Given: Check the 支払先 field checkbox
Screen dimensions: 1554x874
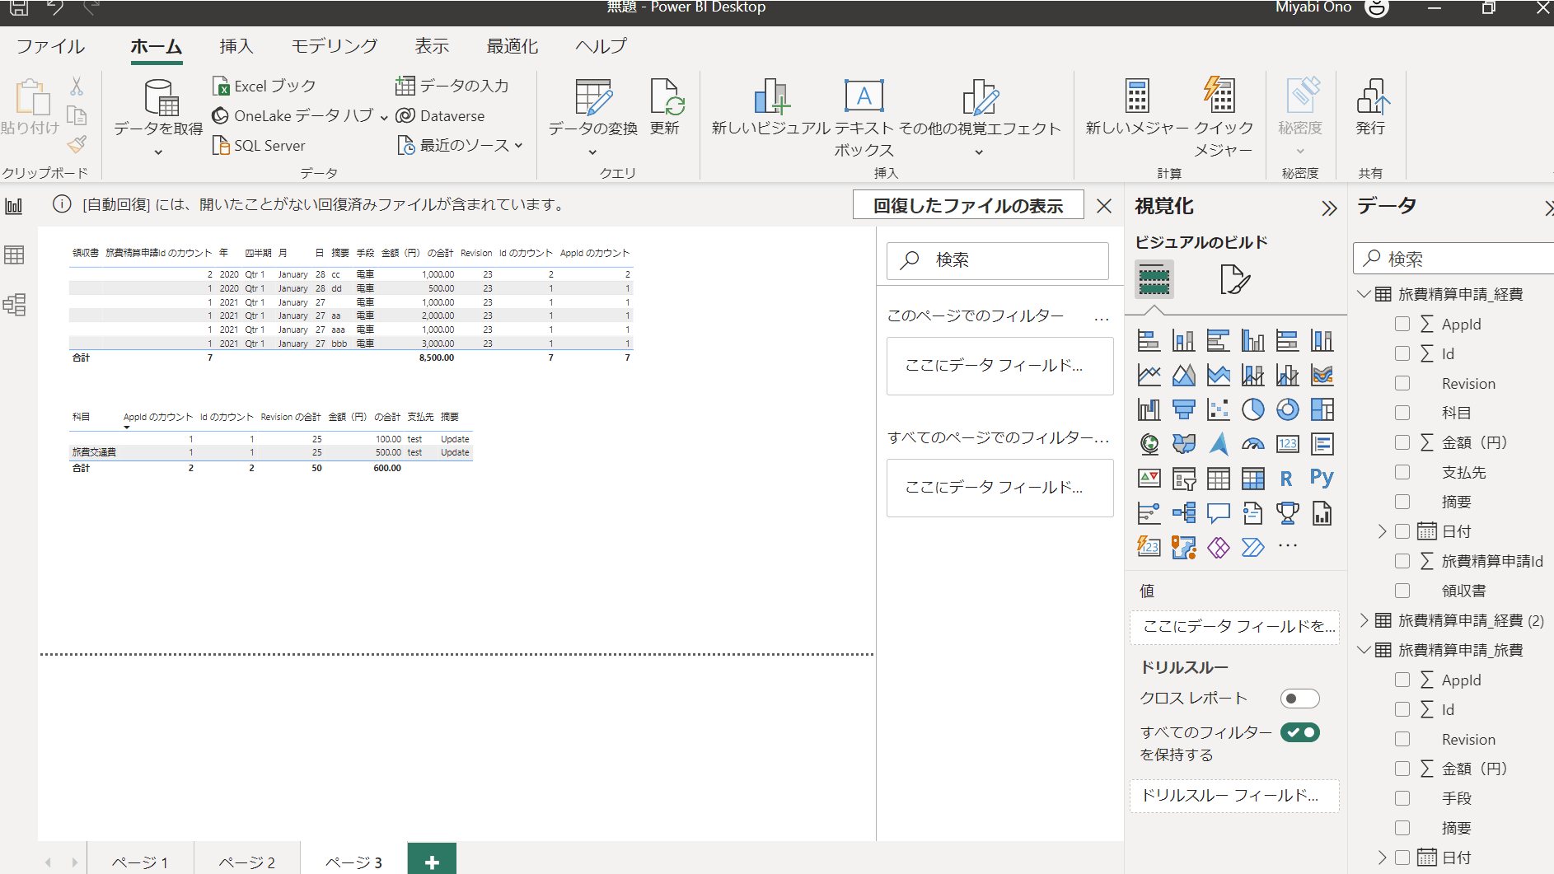Looking at the screenshot, I should tap(1402, 472).
